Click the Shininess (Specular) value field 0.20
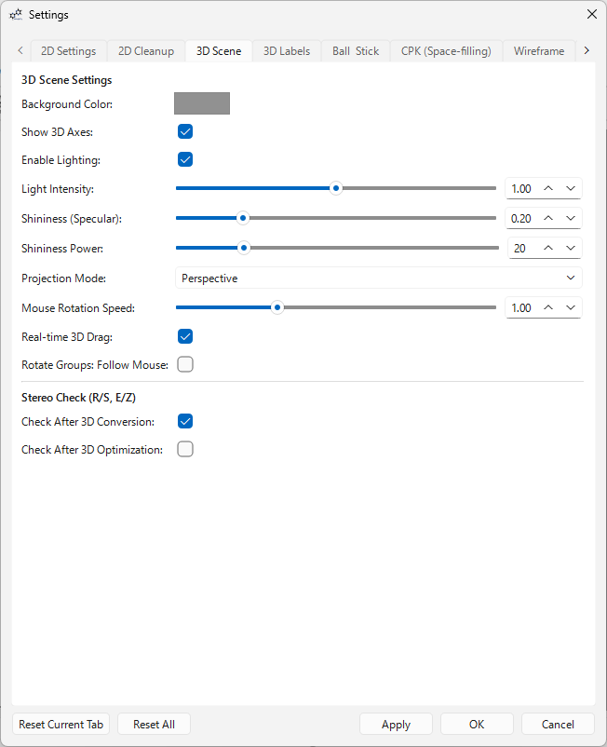Viewport: 607px width, 747px height. pos(521,218)
